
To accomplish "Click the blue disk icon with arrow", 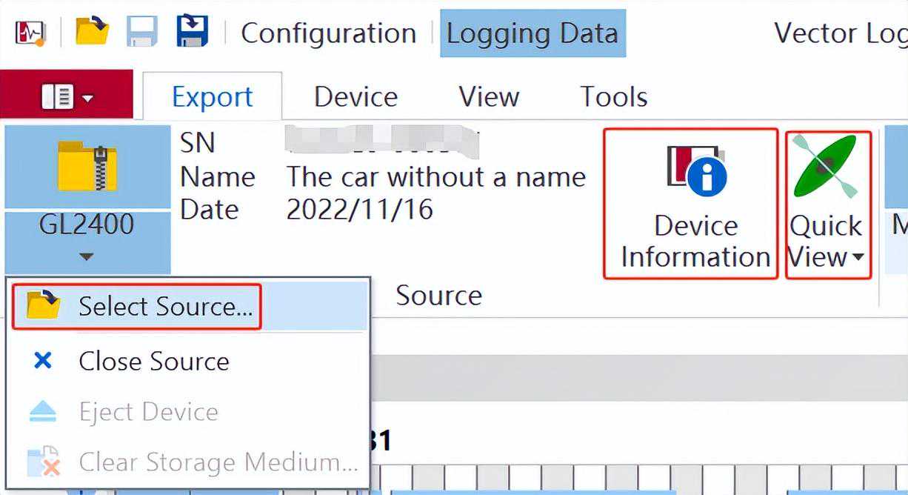I will (192, 33).
